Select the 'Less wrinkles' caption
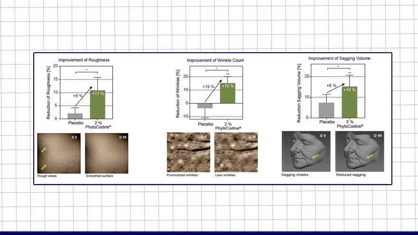The image size is (418, 235). pos(225,175)
